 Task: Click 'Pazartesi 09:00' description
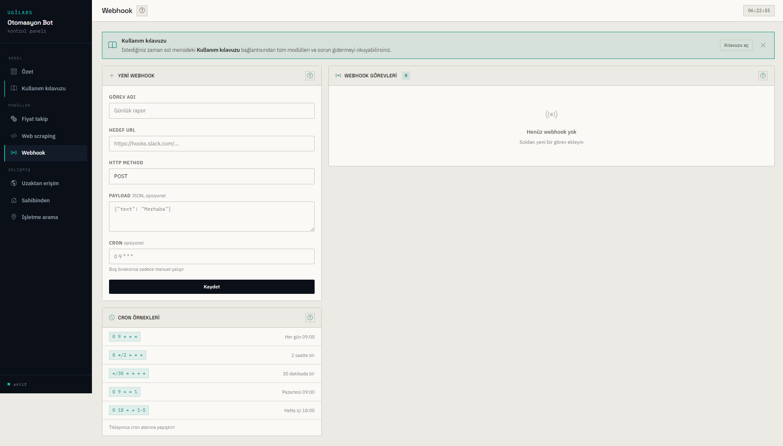coord(298,392)
